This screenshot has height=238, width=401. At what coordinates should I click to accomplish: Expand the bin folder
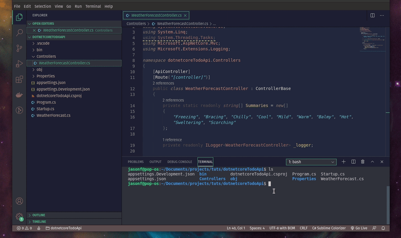74,50
